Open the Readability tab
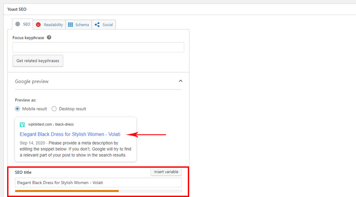The height and width of the screenshot is (197, 356). (x=49, y=25)
